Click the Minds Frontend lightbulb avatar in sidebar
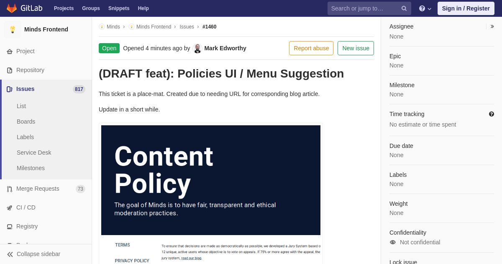This screenshot has width=502, height=264. (13, 29)
